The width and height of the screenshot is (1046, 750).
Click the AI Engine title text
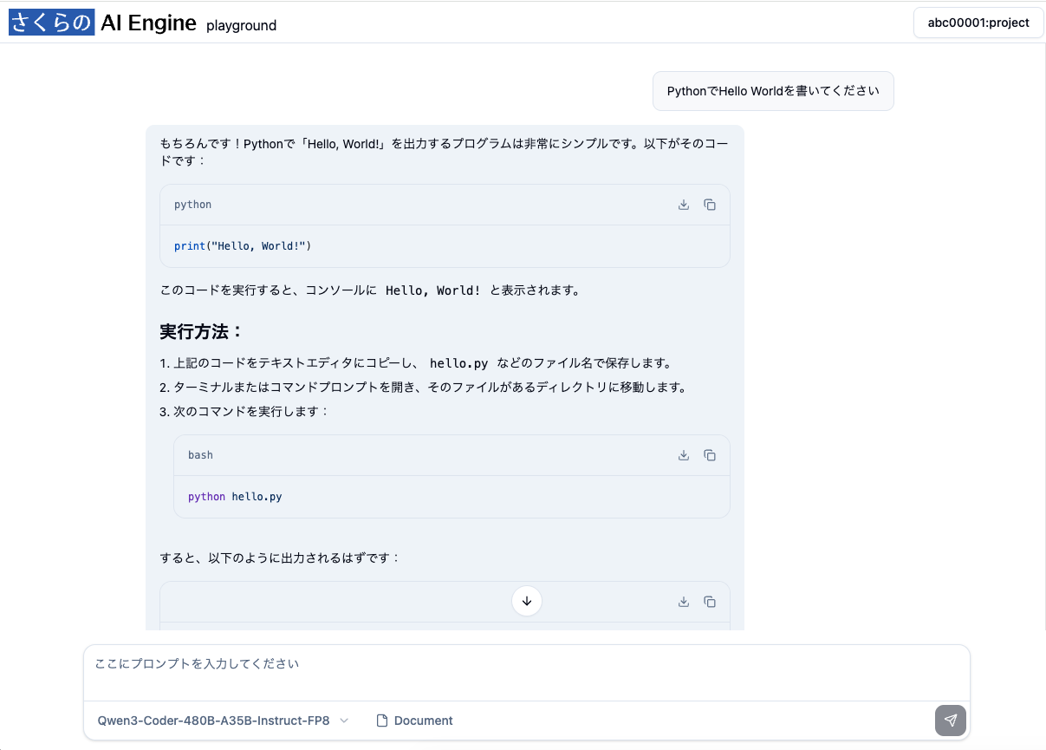[148, 23]
